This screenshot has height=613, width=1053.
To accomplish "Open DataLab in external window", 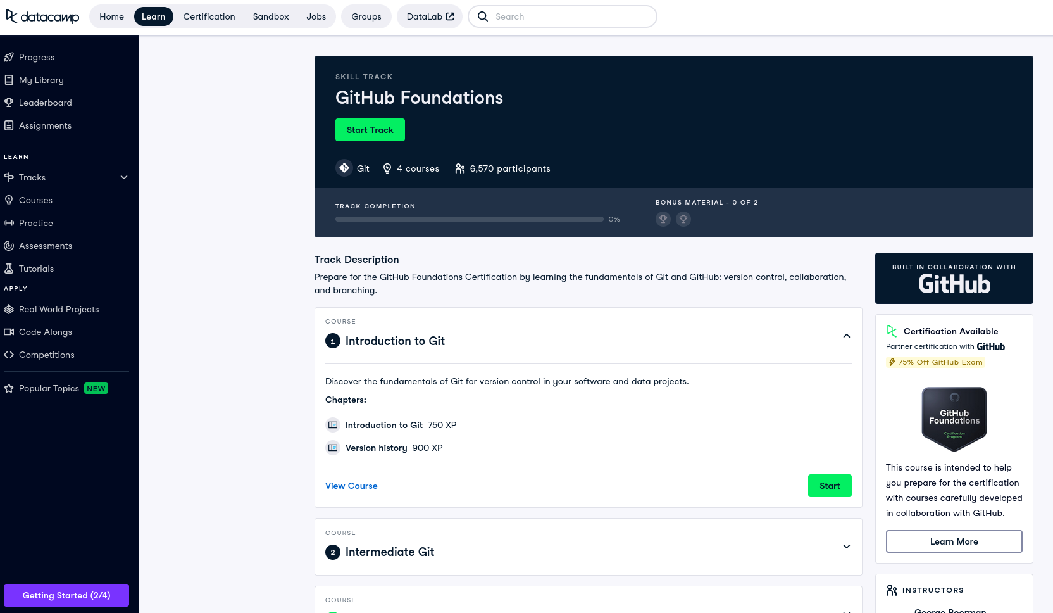I will point(430,16).
